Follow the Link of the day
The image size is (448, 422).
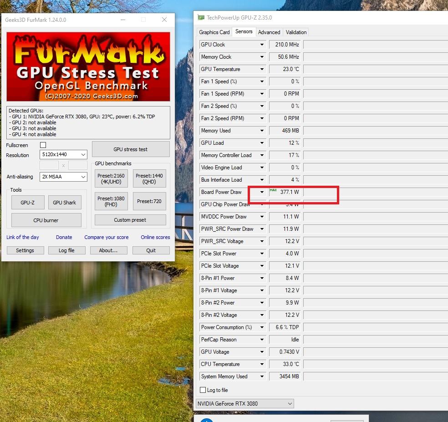pyautogui.click(x=23, y=237)
